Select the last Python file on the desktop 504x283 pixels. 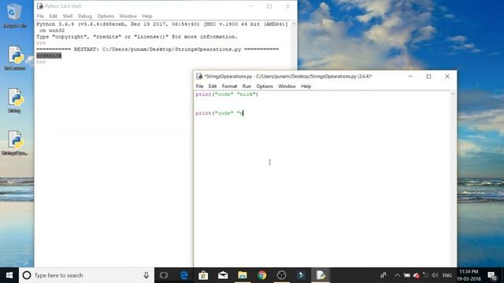14,143
